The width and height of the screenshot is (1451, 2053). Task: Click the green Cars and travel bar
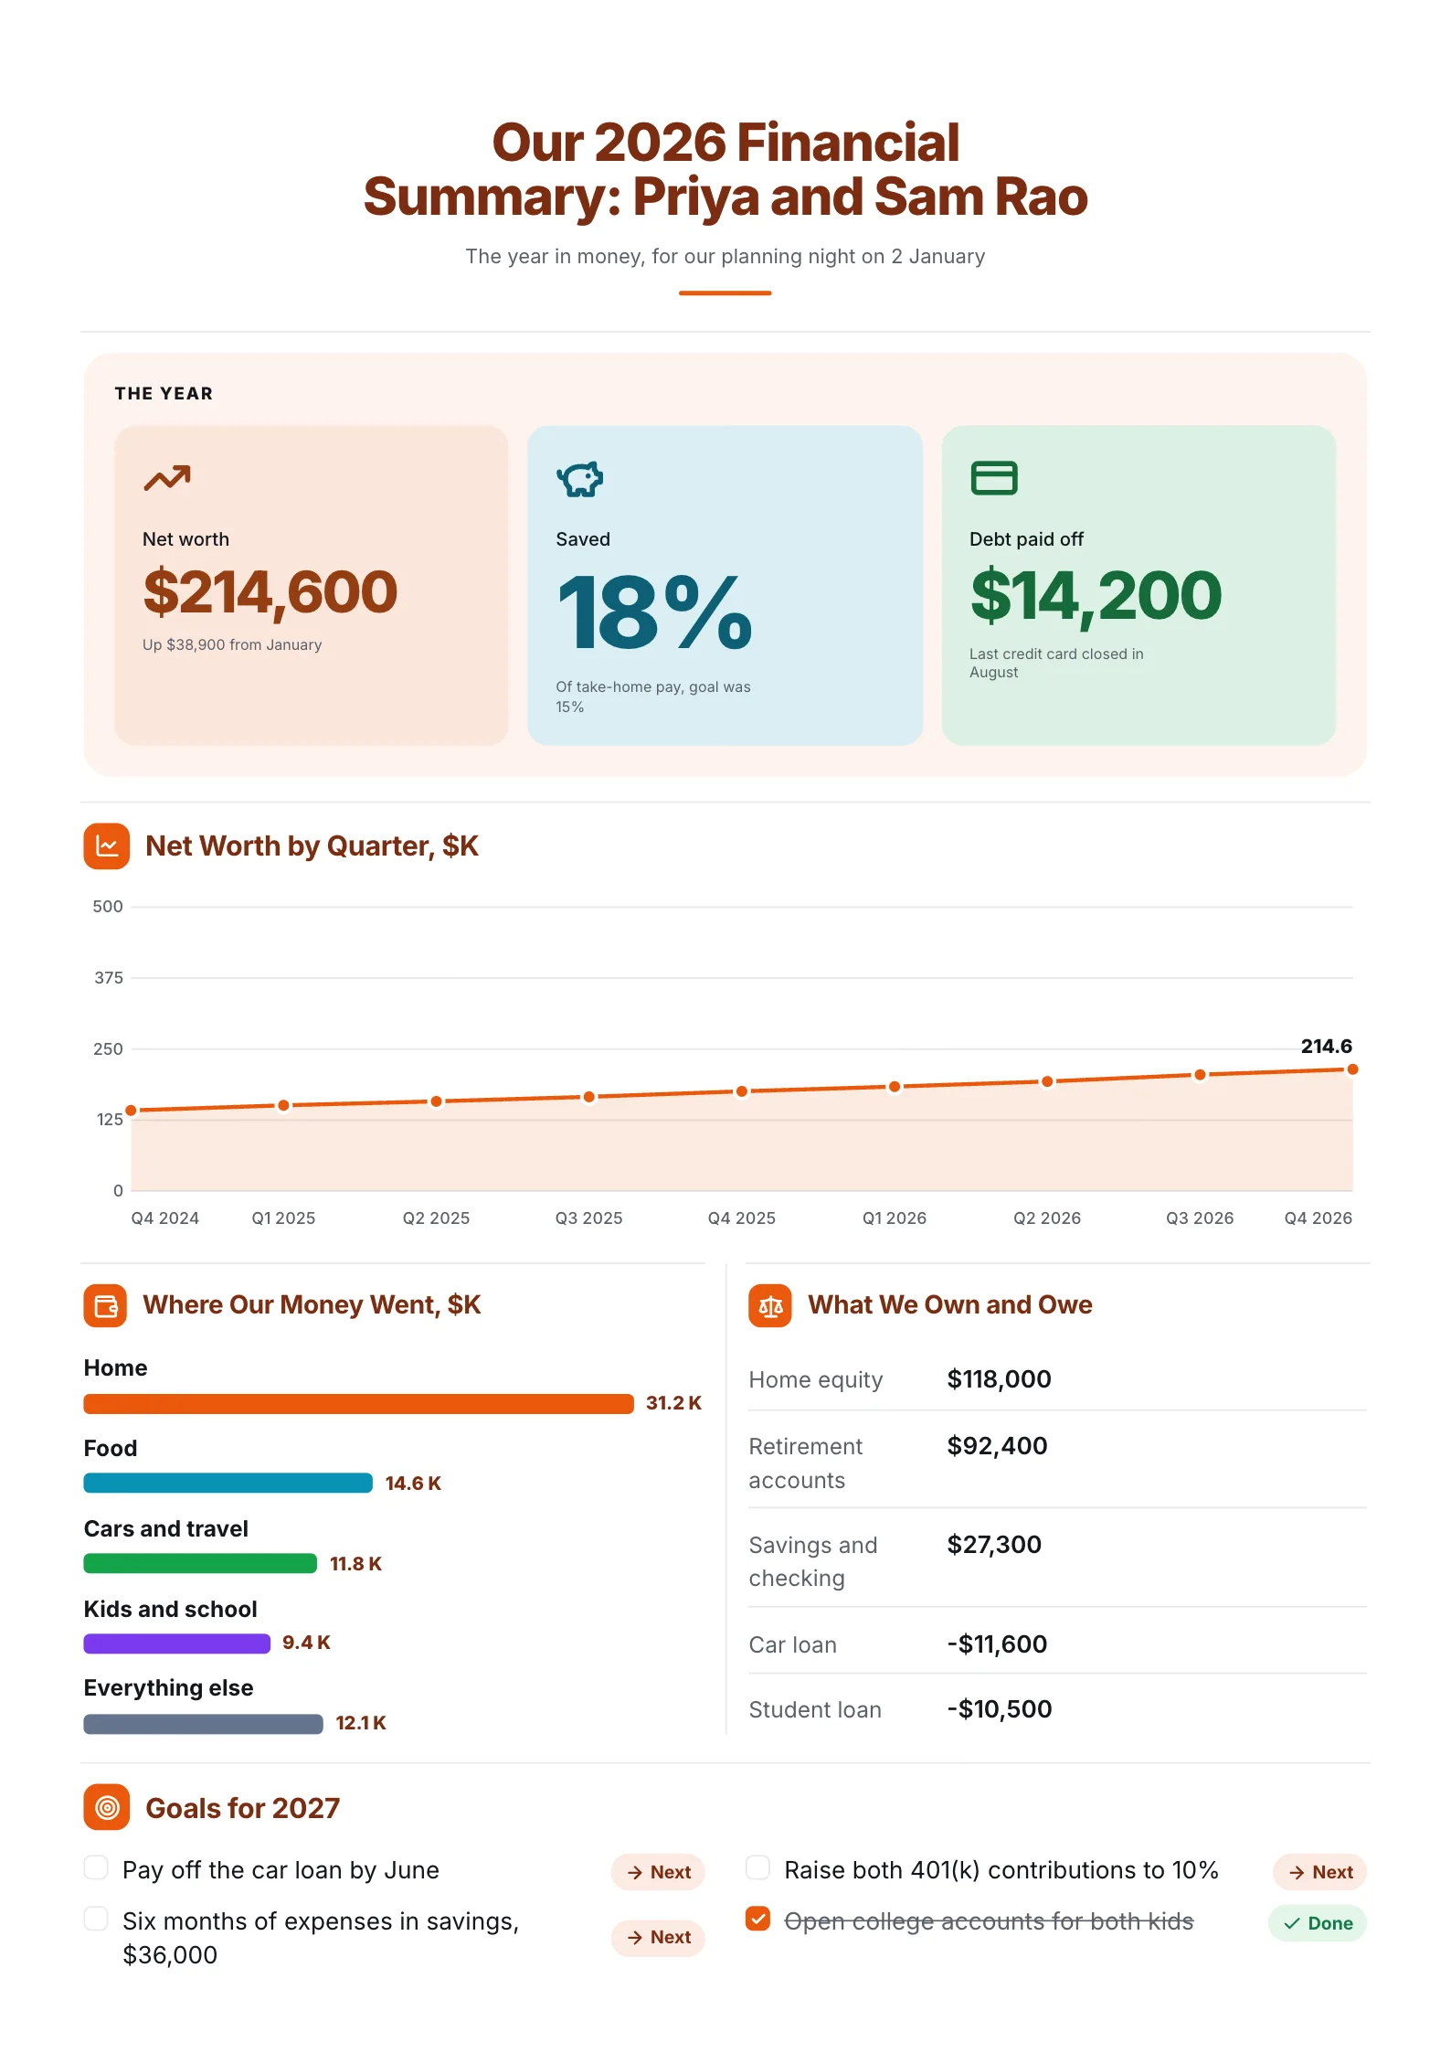click(x=200, y=1563)
